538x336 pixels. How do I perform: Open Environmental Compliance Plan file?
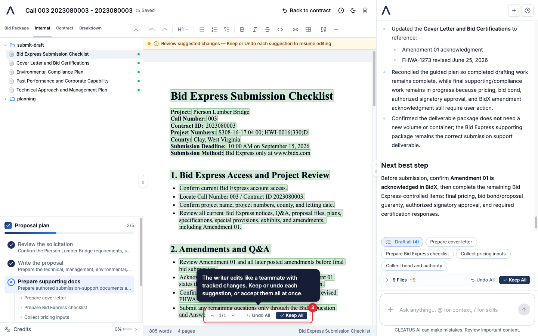pos(74,72)
